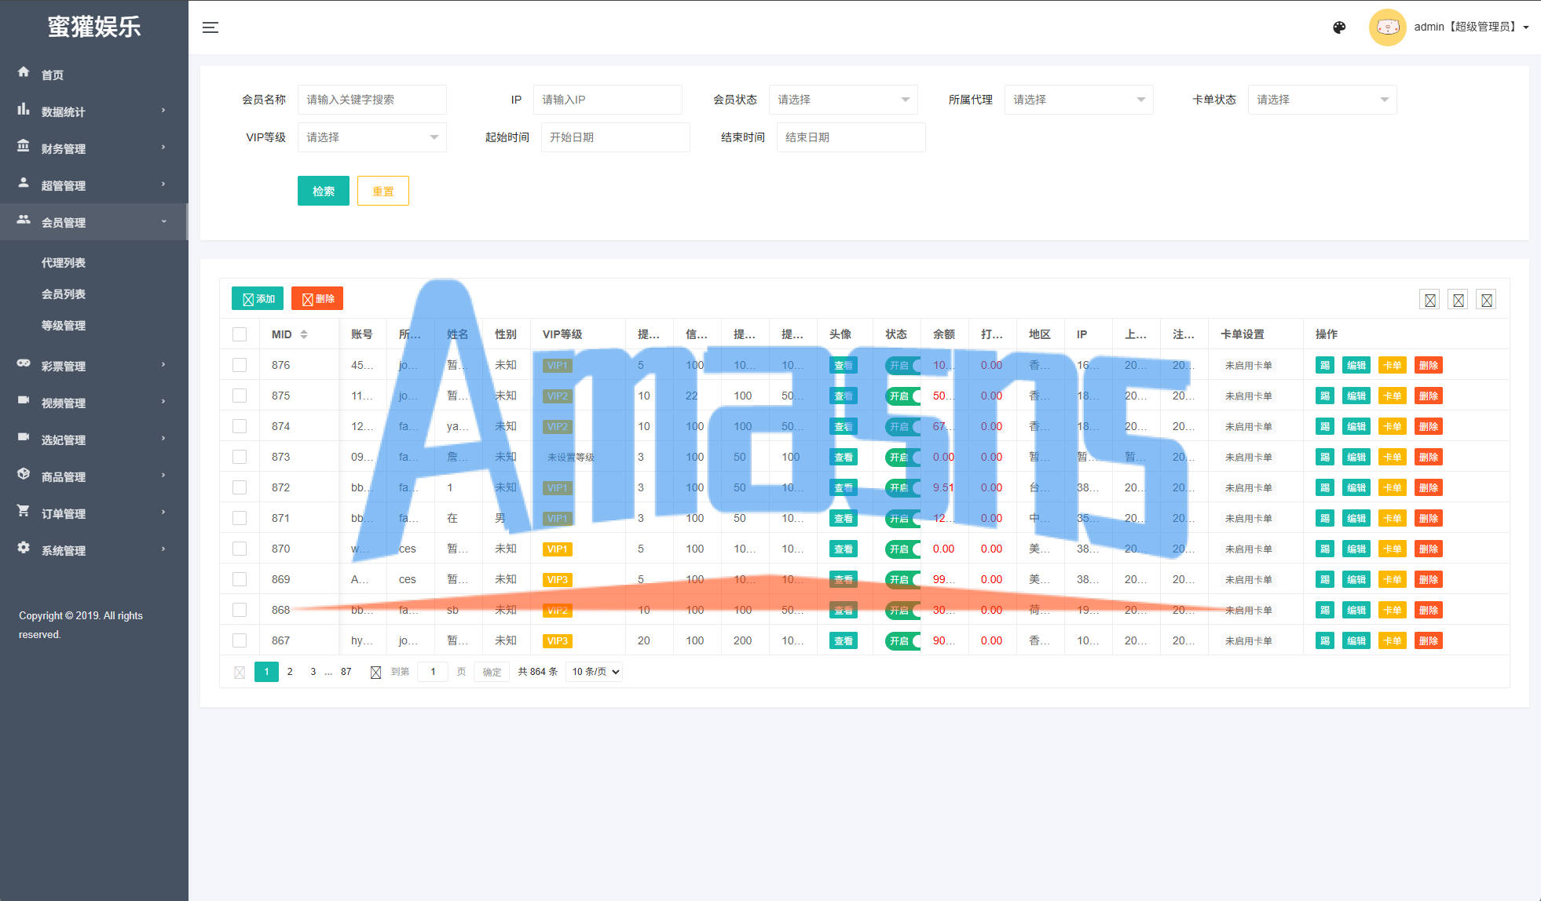Image resolution: width=1541 pixels, height=901 pixels.
Task: Open 代理列表 submenu item
Action: (64, 263)
